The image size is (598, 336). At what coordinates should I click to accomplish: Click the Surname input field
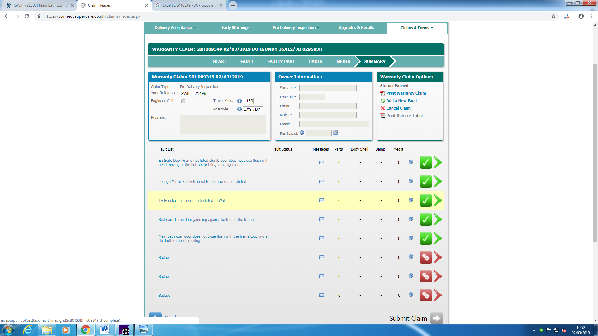(x=328, y=88)
